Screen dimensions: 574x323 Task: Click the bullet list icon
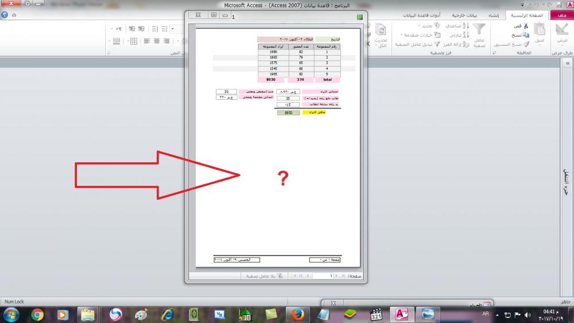pos(164,29)
